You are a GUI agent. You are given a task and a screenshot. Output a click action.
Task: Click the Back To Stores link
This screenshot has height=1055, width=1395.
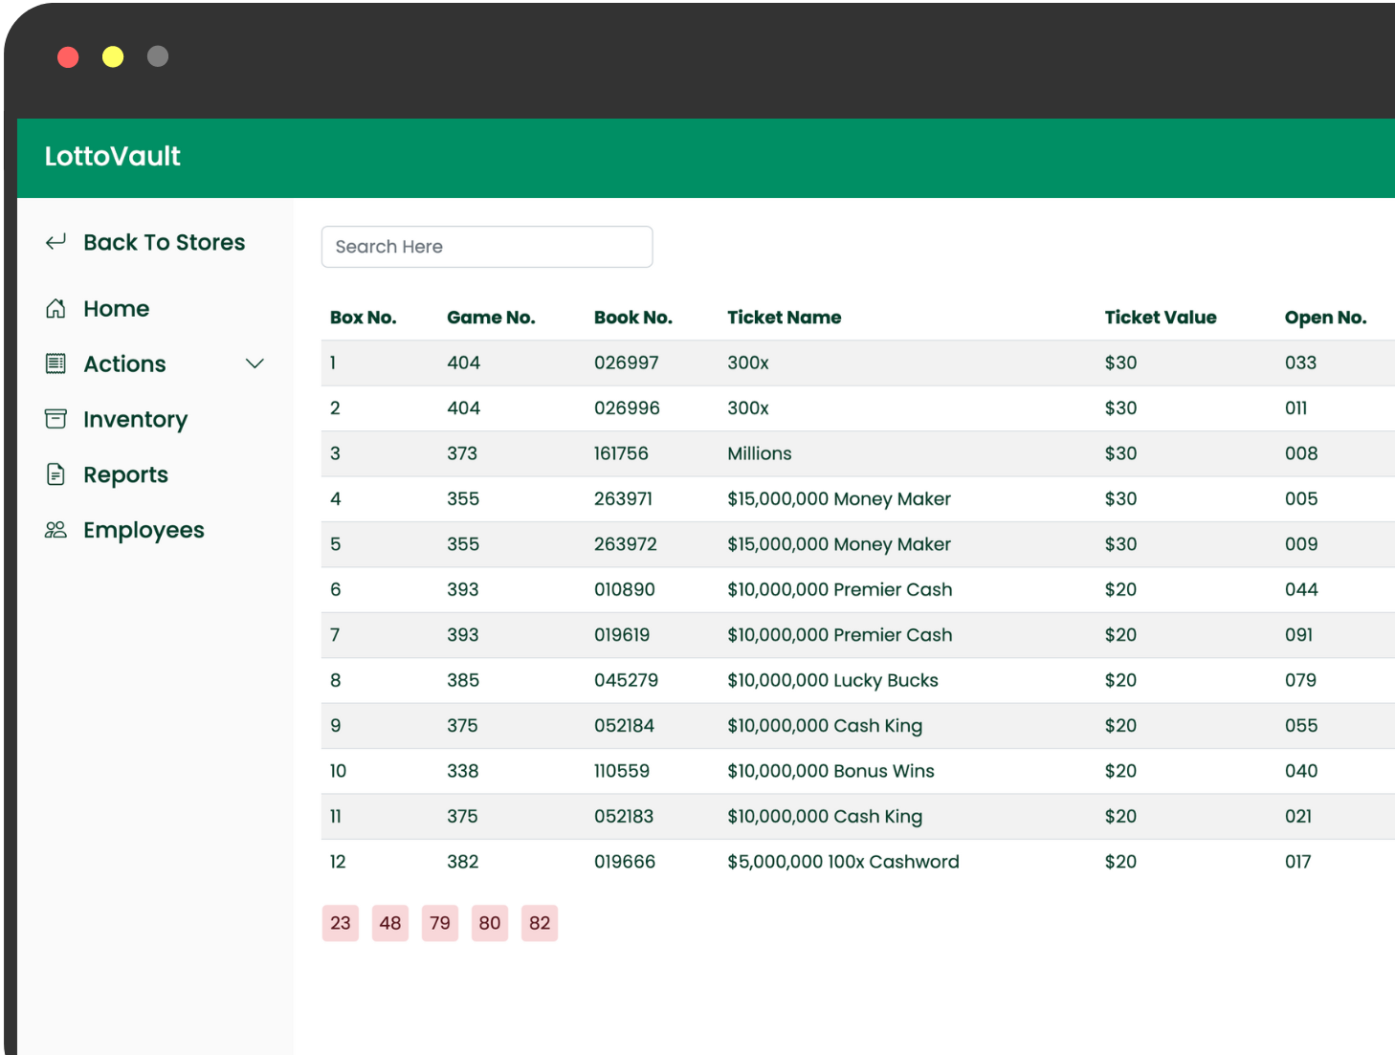(x=164, y=242)
